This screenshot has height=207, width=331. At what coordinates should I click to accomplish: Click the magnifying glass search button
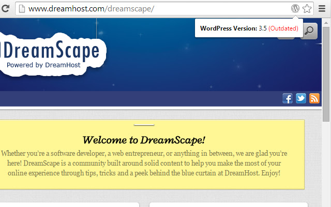(309, 31)
